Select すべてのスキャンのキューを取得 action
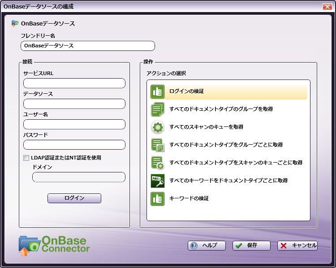 tap(206, 127)
